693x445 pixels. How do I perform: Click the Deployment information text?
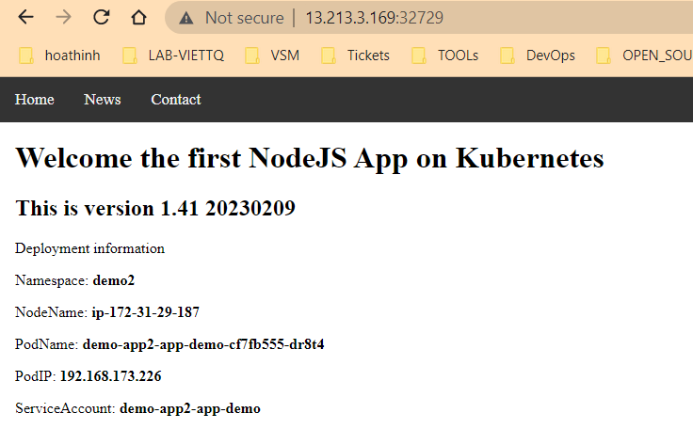coord(89,249)
